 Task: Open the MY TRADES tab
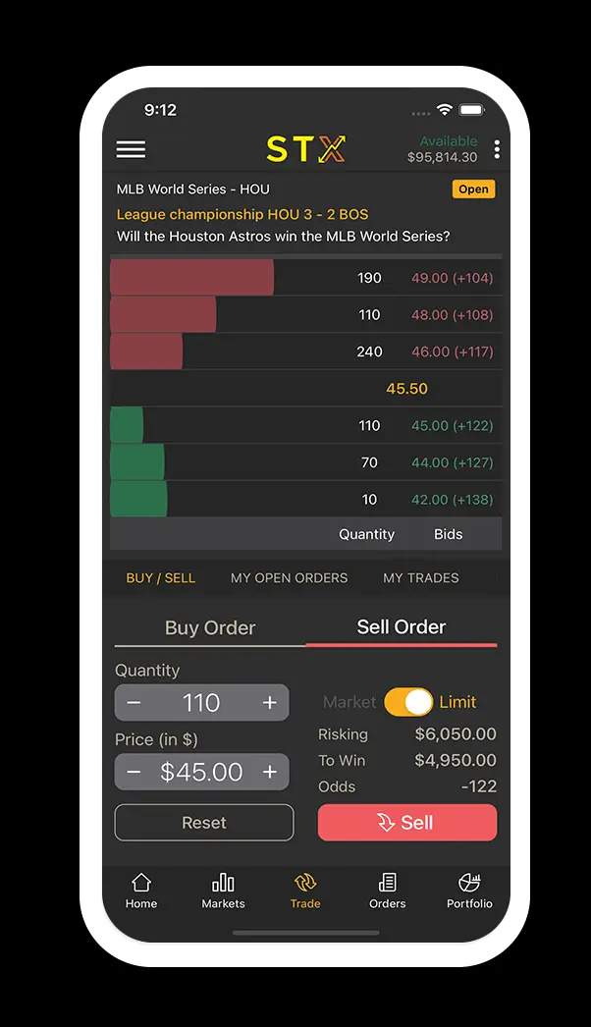[x=420, y=578]
